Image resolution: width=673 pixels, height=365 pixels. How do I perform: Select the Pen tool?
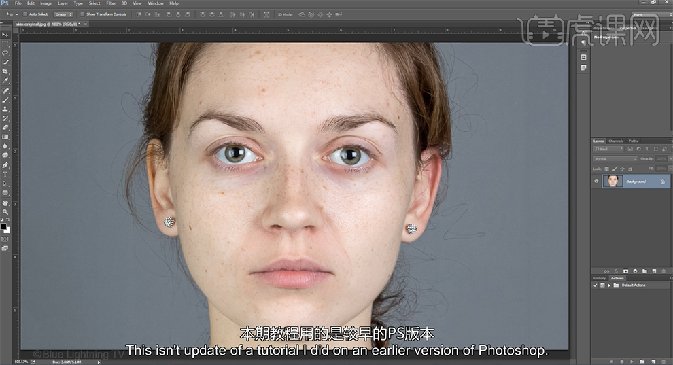click(x=5, y=165)
